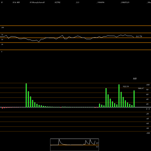Screen dimensions: 151x151
Task: Click the RSI axis label 100
Action: point(2,27)
